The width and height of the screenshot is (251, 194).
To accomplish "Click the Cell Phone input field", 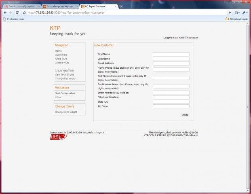I will tap(171, 78).
